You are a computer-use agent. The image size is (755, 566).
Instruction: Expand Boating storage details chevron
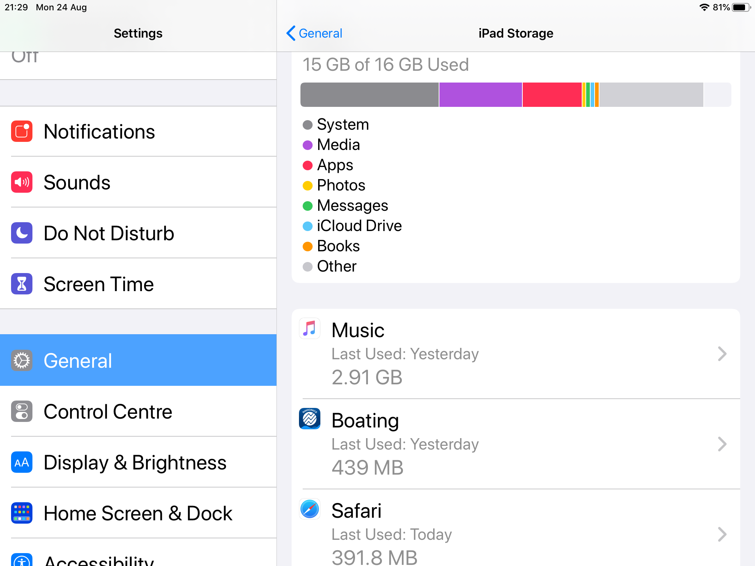tap(722, 444)
